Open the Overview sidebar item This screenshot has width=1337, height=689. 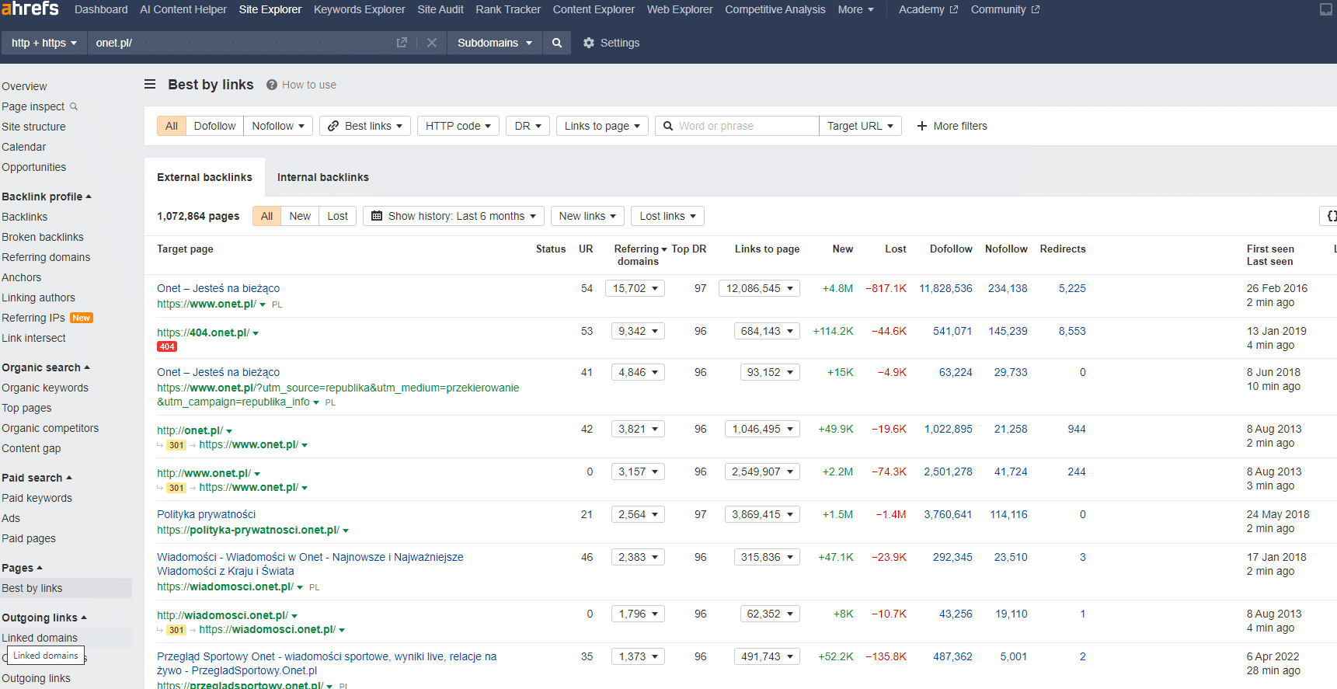[24, 86]
